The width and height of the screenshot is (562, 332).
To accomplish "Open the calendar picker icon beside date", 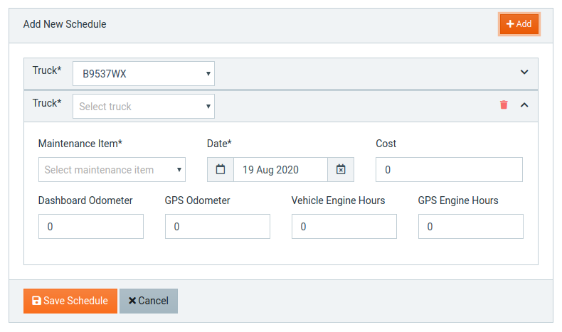I will (x=221, y=169).
